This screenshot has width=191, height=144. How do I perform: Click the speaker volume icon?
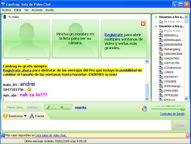pos(144,108)
